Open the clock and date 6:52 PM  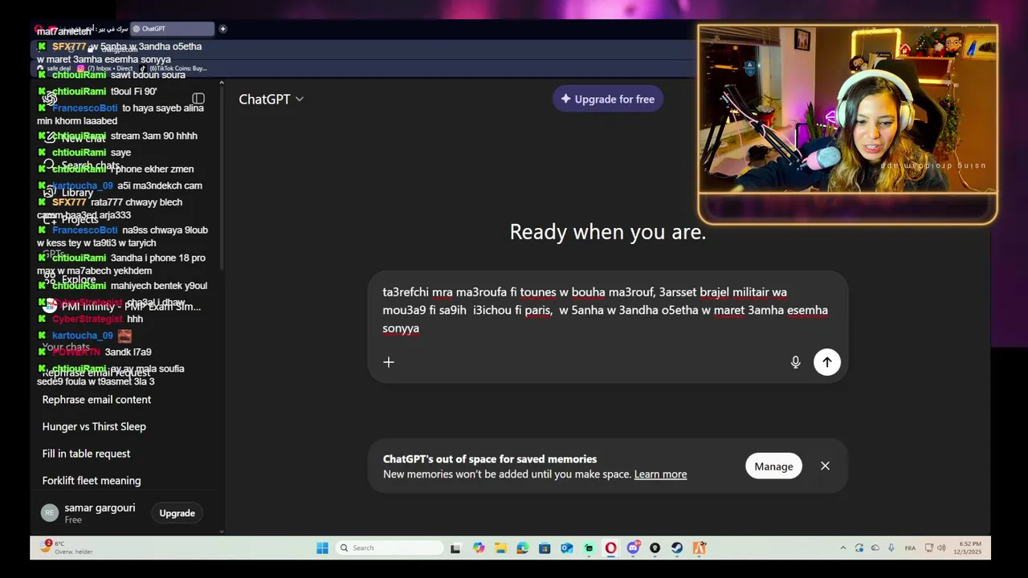tap(968, 547)
